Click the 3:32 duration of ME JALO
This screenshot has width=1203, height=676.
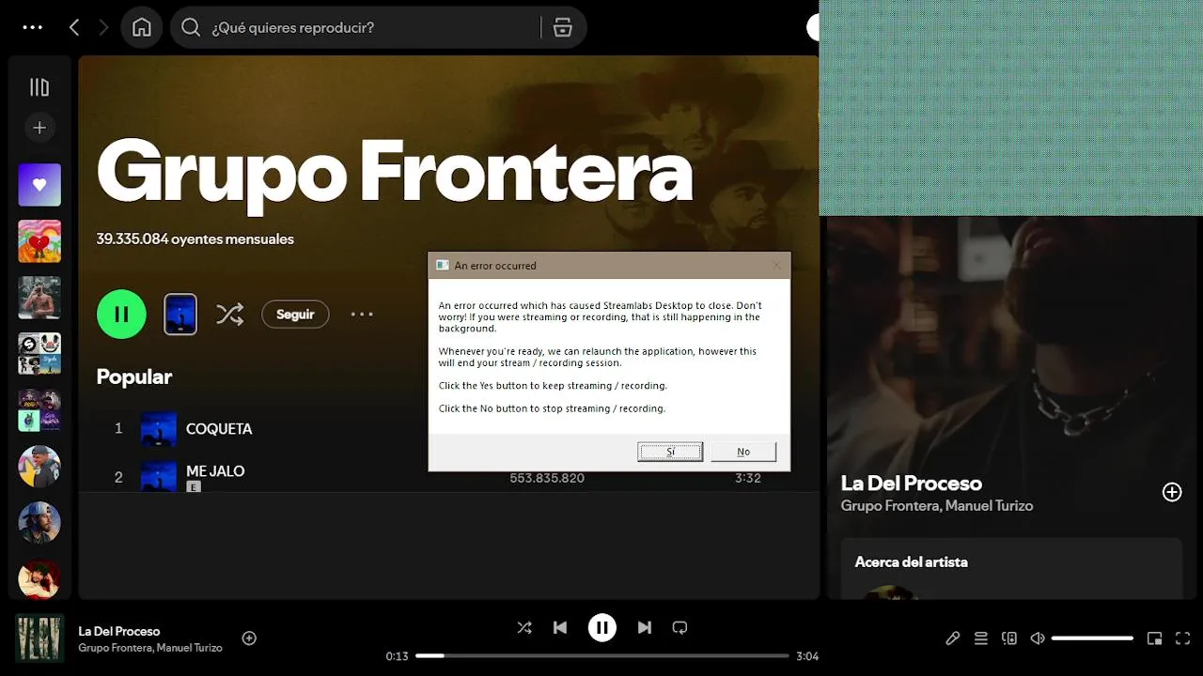748,478
